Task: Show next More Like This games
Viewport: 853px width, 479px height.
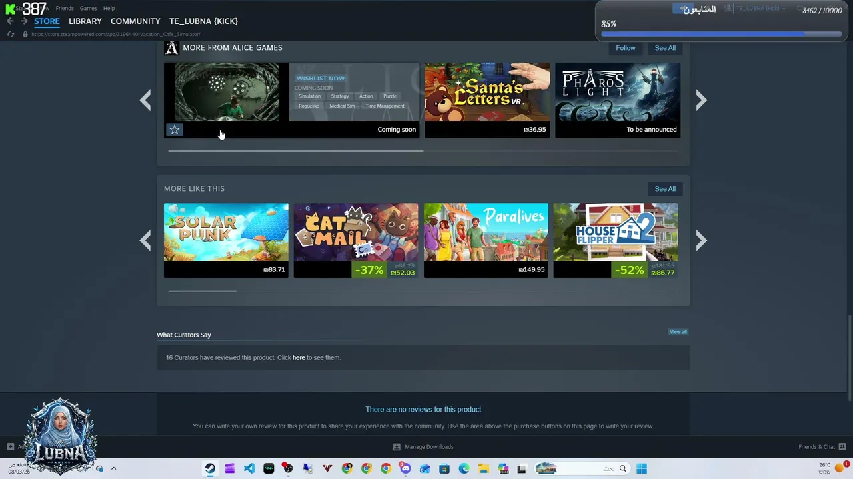Action: tap(701, 241)
